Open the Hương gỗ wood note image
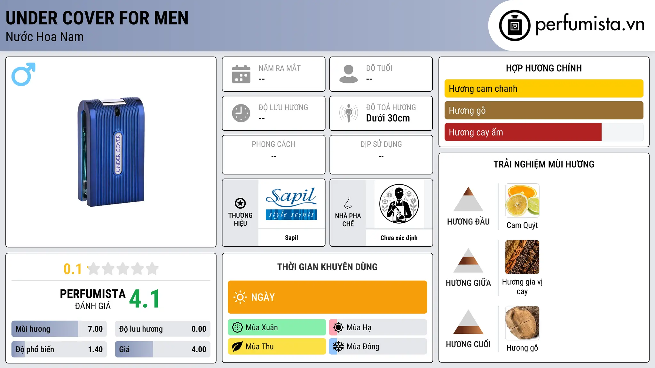The width and height of the screenshot is (655, 368). [x=522, y=323]
